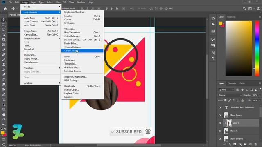The height and width of the screenshot is (147, 262).
Task: Open the three-dots more options in options bar
Action: [x=132, y=9]
